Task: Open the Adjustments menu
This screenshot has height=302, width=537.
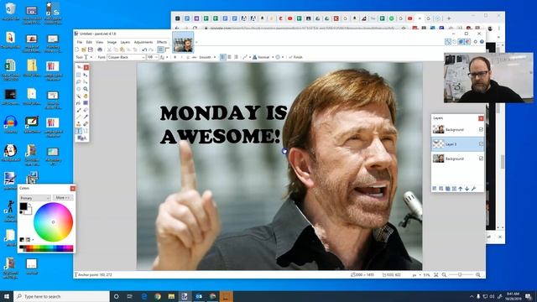Action: (x=143, y=42)
